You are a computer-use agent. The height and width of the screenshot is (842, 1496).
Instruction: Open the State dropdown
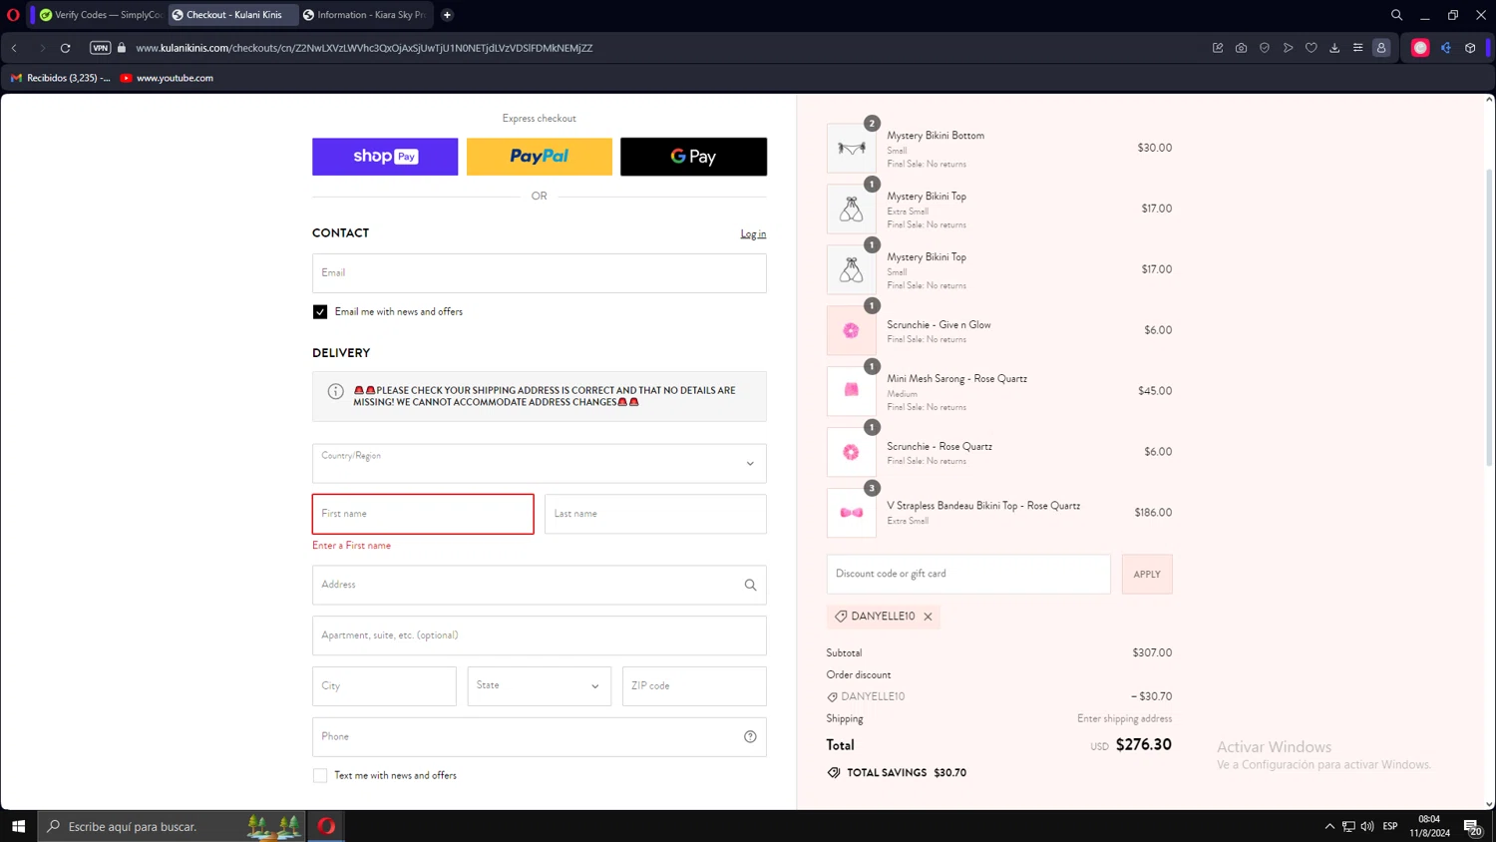click(540, 686)
